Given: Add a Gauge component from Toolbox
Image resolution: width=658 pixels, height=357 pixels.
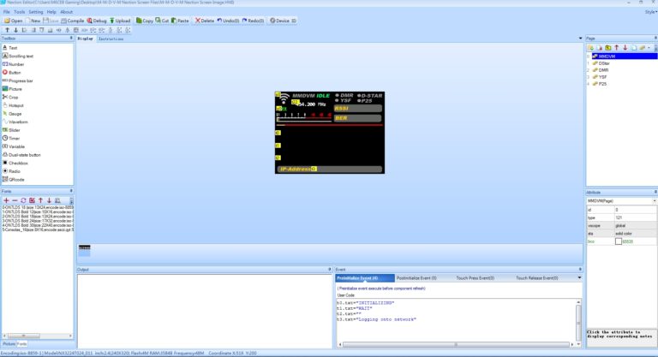Looking at the screenshot, I should pyautogui.click(x=15, y=113).
